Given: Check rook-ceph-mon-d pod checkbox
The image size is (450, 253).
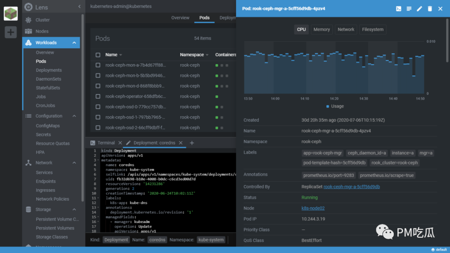Looking at the screenshot, I should click(98, 86).
